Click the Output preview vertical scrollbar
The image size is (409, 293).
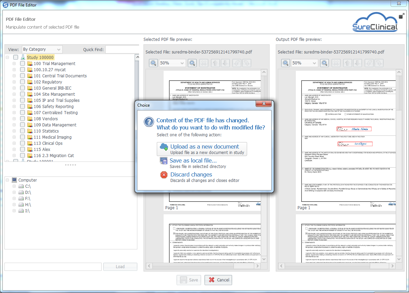coord(399,166)
